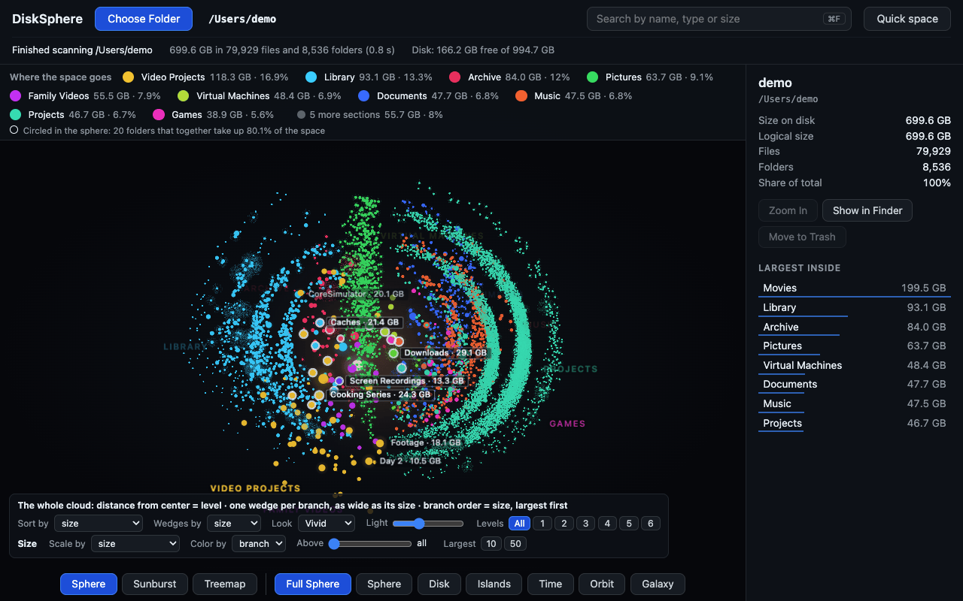Click Show in Finder

pyautogui.click(x=867, y=210)
